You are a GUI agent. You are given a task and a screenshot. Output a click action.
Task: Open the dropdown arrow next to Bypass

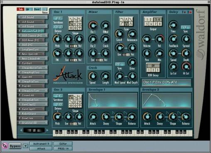pos(26,146)
